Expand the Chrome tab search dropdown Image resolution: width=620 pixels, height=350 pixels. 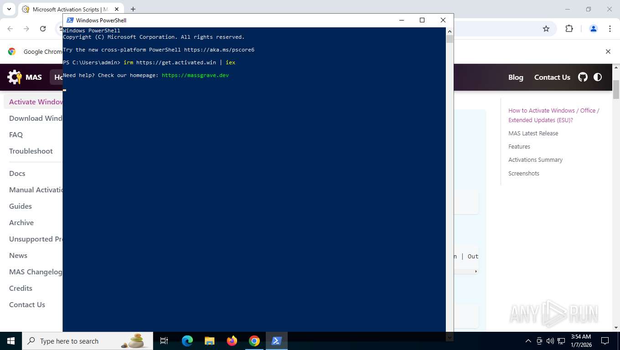coord(9,9)
